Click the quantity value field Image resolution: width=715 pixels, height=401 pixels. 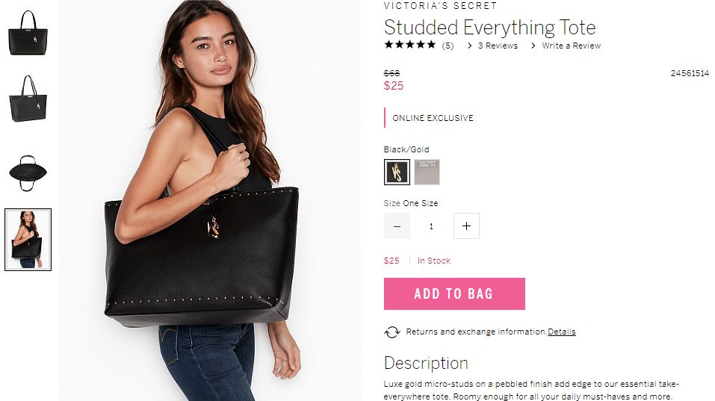point(431,226)
